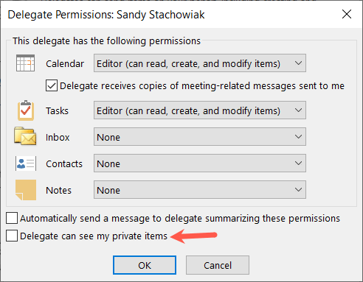Check Delegate can see my private items
Image resolution: width=363 pixels, height=282 pixels.
12,236
